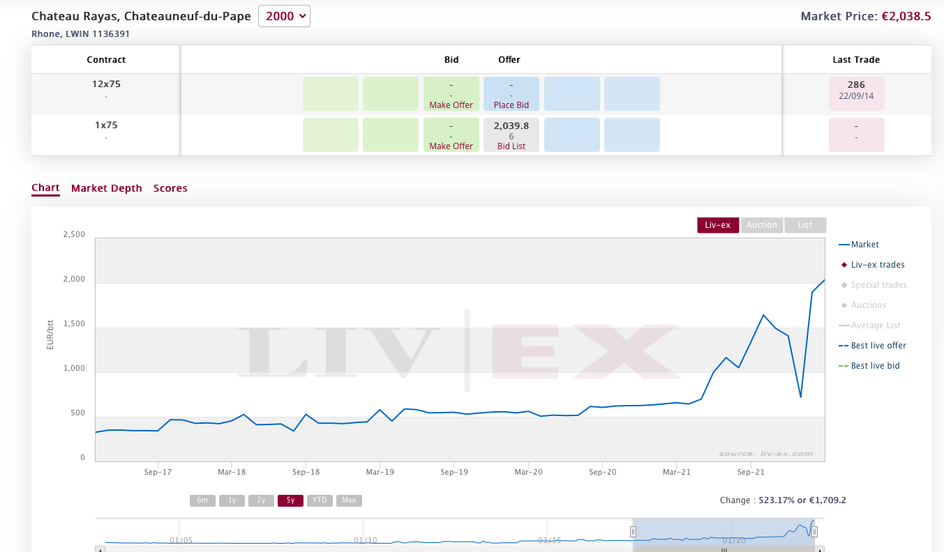
Task: Click Place Bid for 12x75 contract
Action: [511, 105]
